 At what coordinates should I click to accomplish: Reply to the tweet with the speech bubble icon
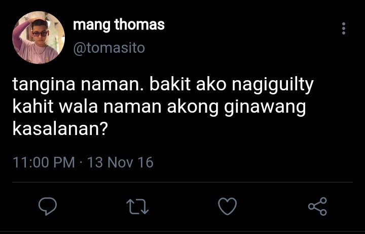click(x=48, y=206)
